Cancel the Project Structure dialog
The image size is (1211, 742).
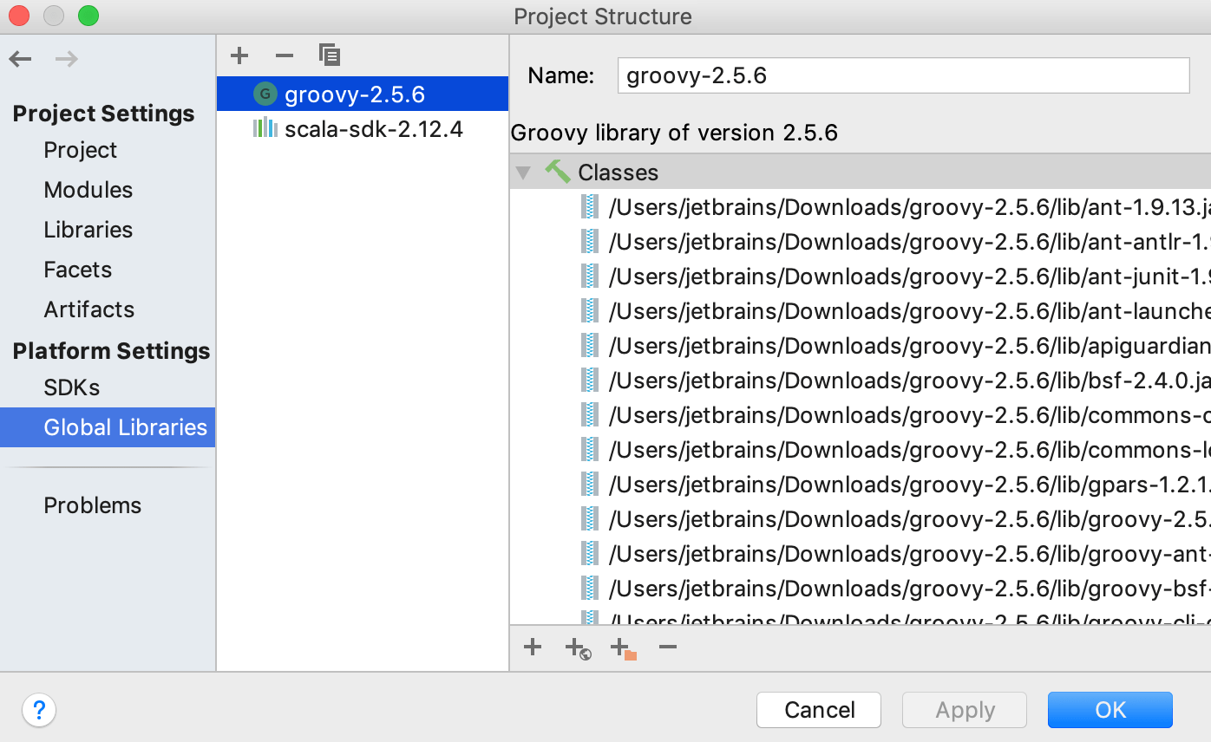click(818, 709)
